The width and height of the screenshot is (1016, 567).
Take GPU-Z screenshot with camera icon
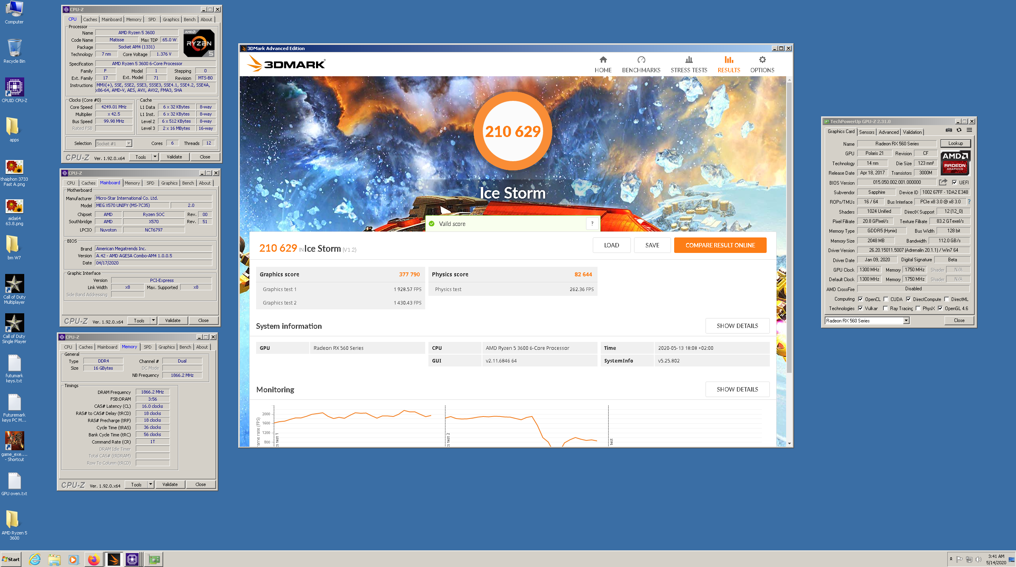(x=949, y=130)
